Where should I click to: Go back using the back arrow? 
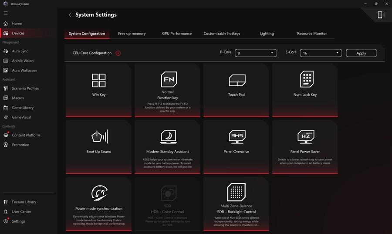pyautogui.click(x=70, y=15)
